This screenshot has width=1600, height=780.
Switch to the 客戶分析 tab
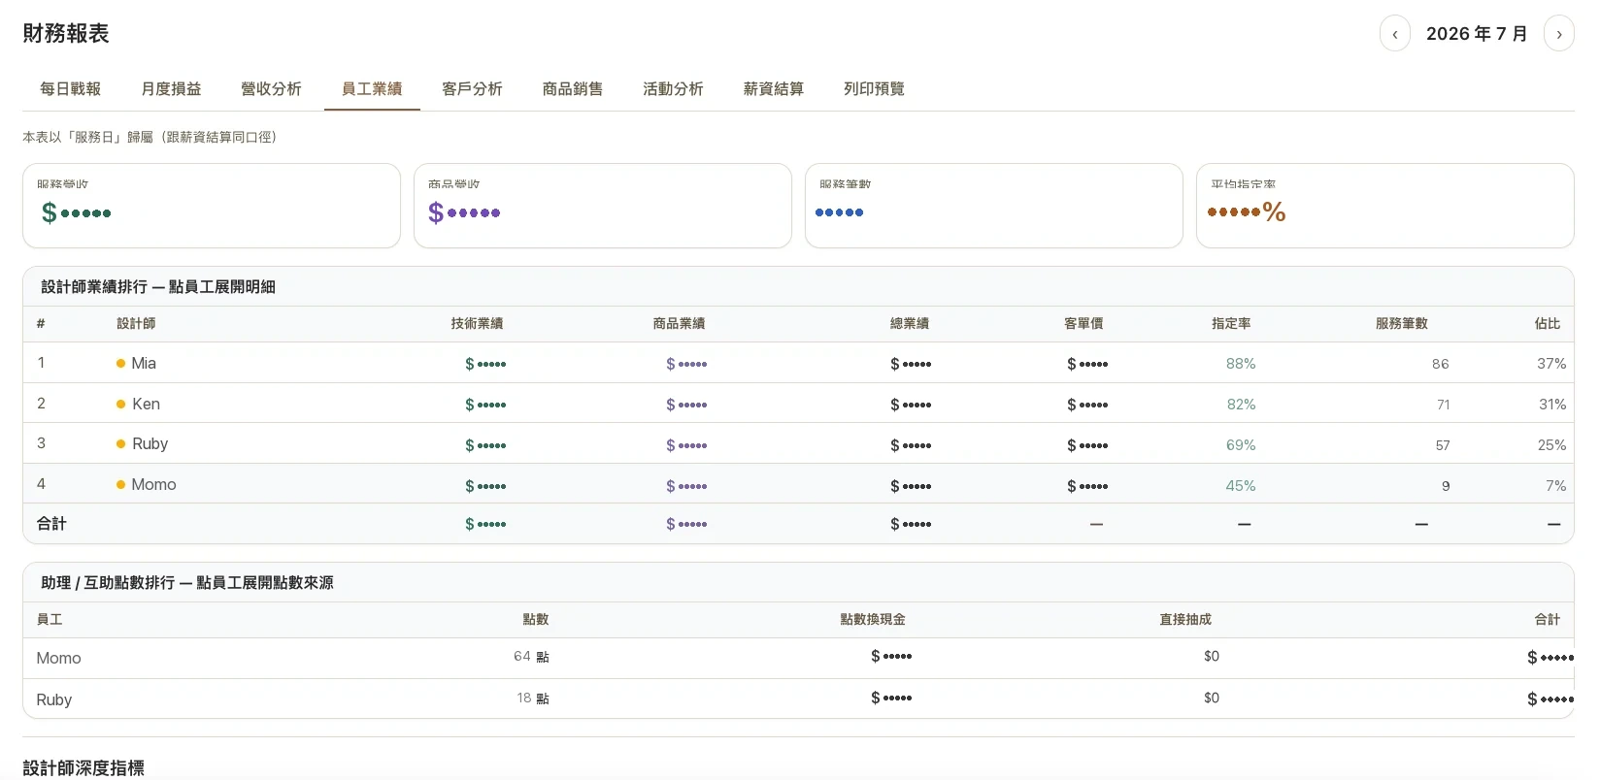point(472,89)
